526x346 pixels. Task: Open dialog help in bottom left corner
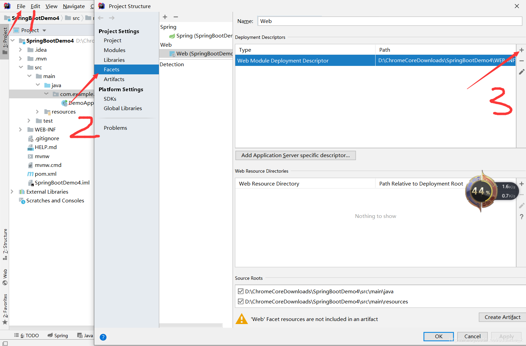point(103,337)
